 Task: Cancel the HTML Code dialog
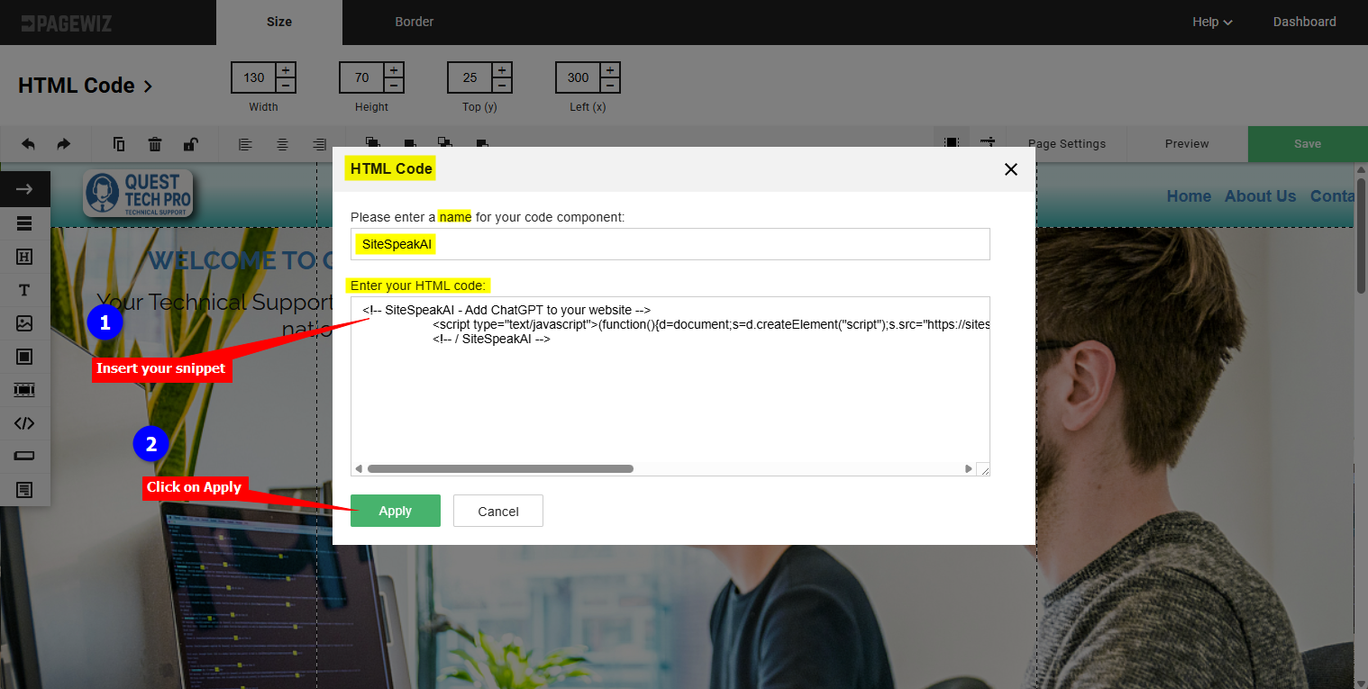tap(498, 511)
